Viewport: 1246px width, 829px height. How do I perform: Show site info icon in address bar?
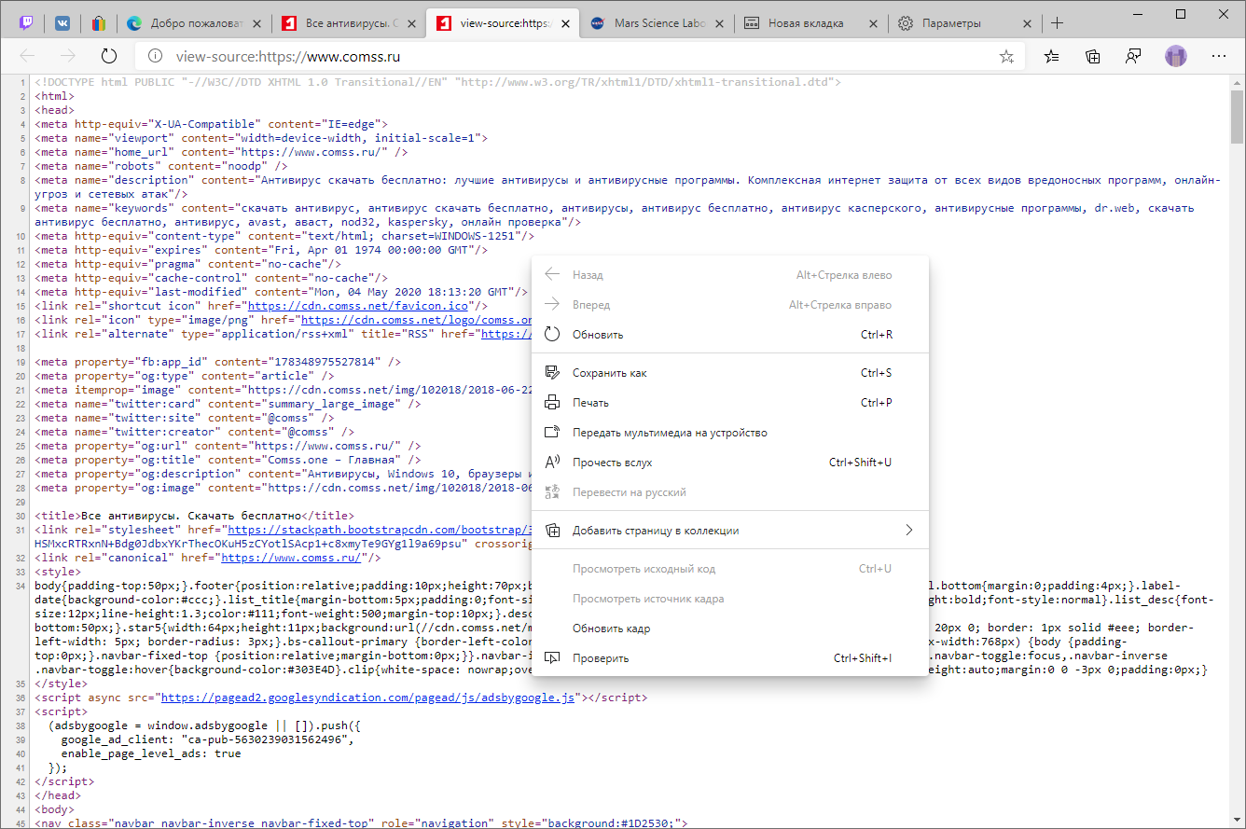pos(154,56)
